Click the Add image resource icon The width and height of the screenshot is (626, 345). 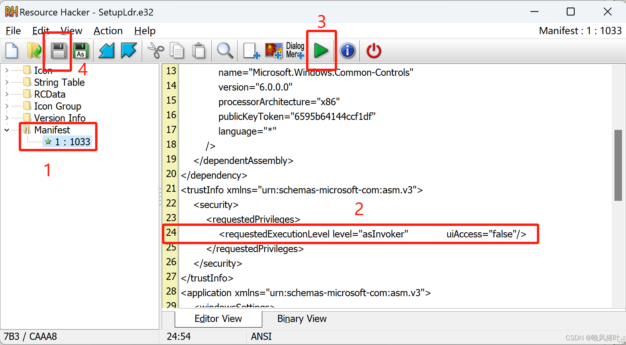(x=274, y=51)
